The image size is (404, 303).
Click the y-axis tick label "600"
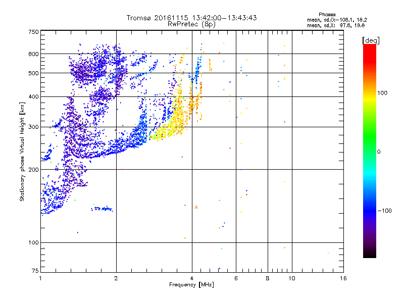coord(33,54)
